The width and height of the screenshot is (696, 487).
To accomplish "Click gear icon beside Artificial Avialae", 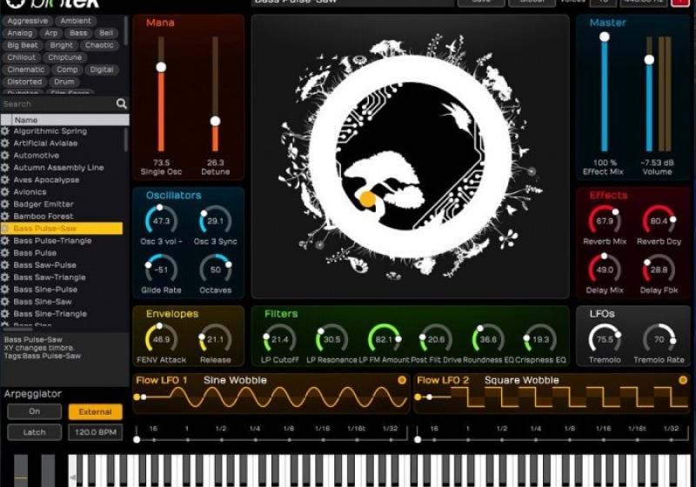I will coord(5,143).
